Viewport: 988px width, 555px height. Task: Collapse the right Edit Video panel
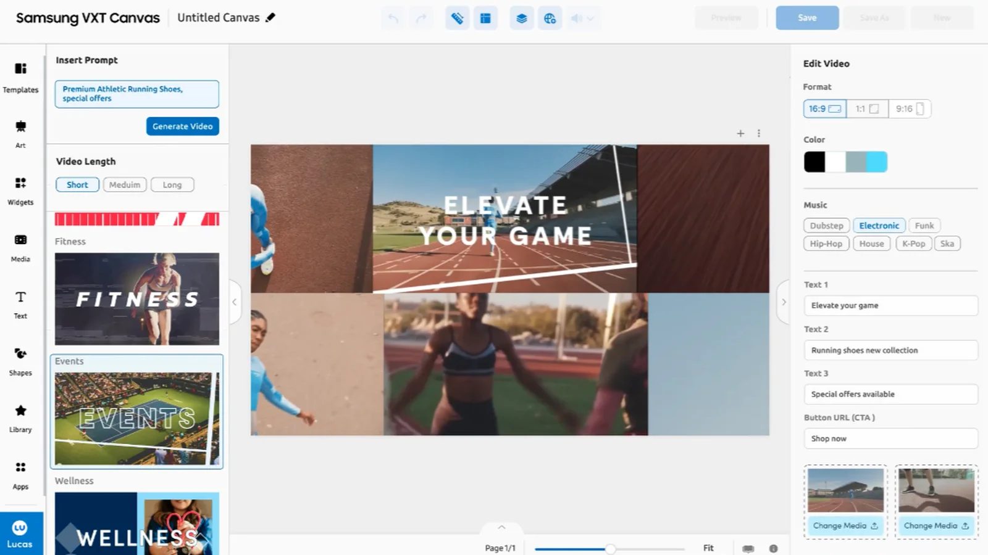tap(784, 302)
